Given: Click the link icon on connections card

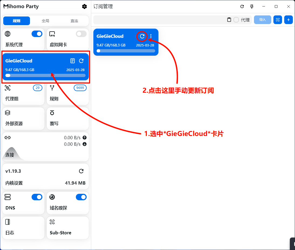Looking at the screenshot, I should pos(8,138).
